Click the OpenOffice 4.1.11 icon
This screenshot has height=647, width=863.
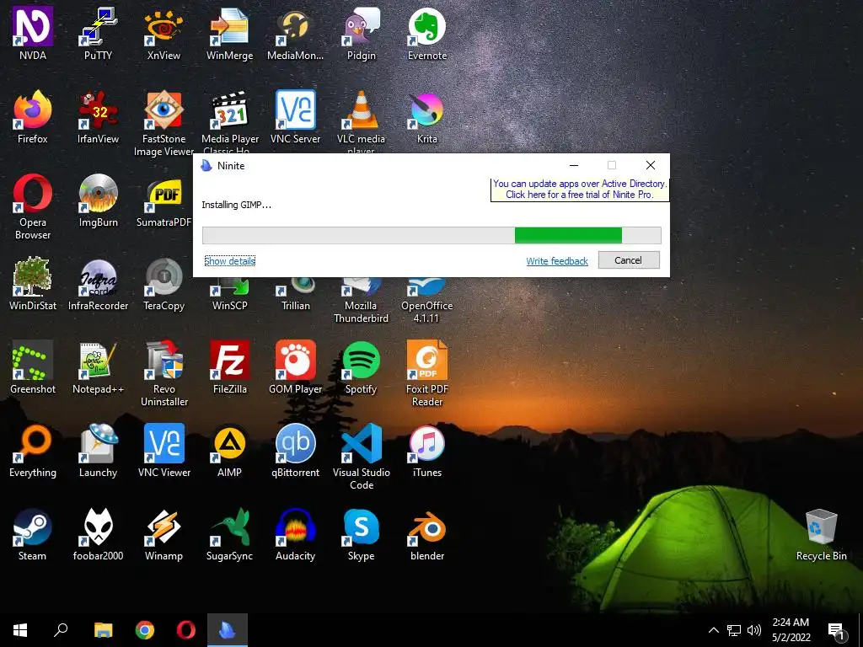tap(426, 287)
